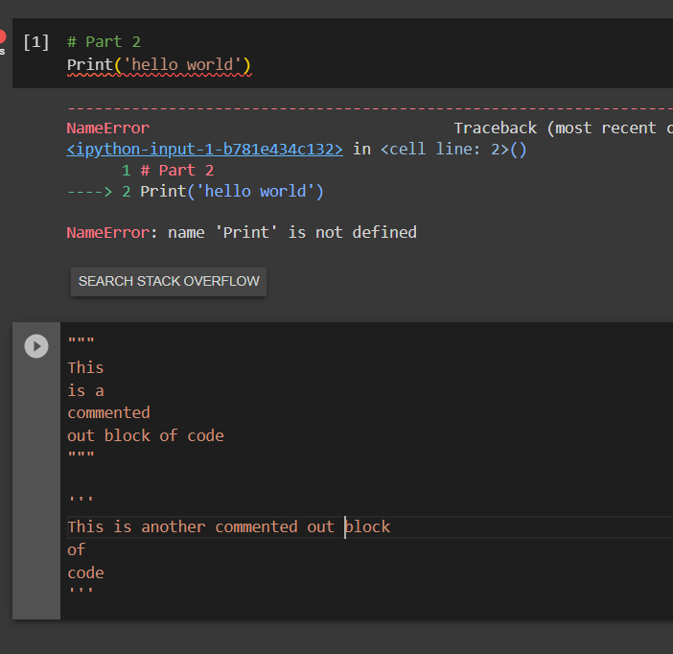Click 'NameError: name 'Print' is not defined' message
673x654 pixels.
pyautogui.click(x=242, y=232)
